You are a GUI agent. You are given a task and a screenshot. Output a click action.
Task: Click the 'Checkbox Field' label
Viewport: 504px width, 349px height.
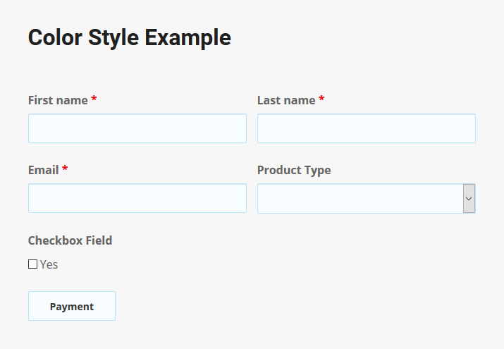click(70, 240)
